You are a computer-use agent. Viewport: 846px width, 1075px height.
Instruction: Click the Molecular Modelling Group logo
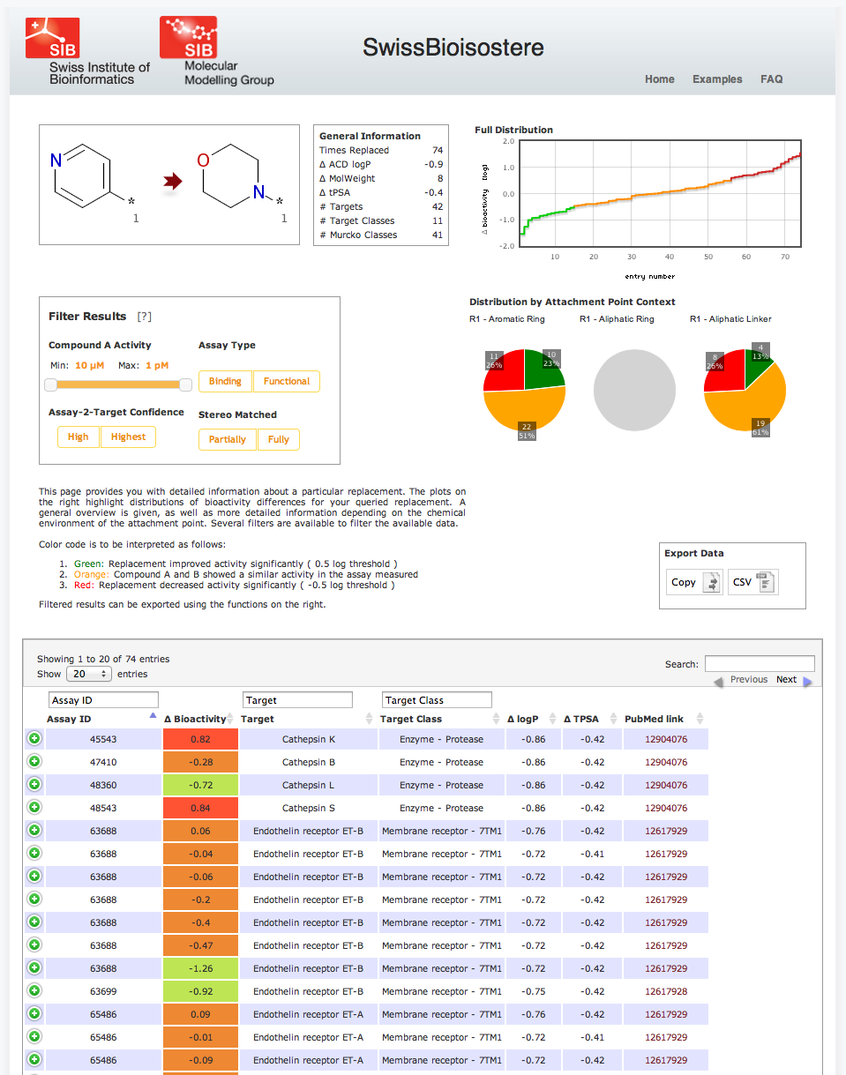tap(216, 51)
